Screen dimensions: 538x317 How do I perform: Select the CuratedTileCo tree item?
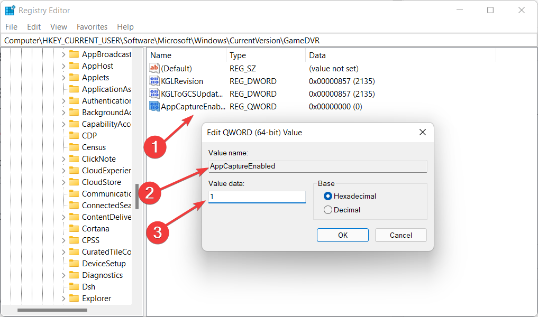106,252
